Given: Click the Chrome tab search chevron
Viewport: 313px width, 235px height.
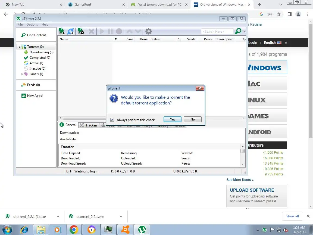Looking at the screenshot, I should coord(280,5).
